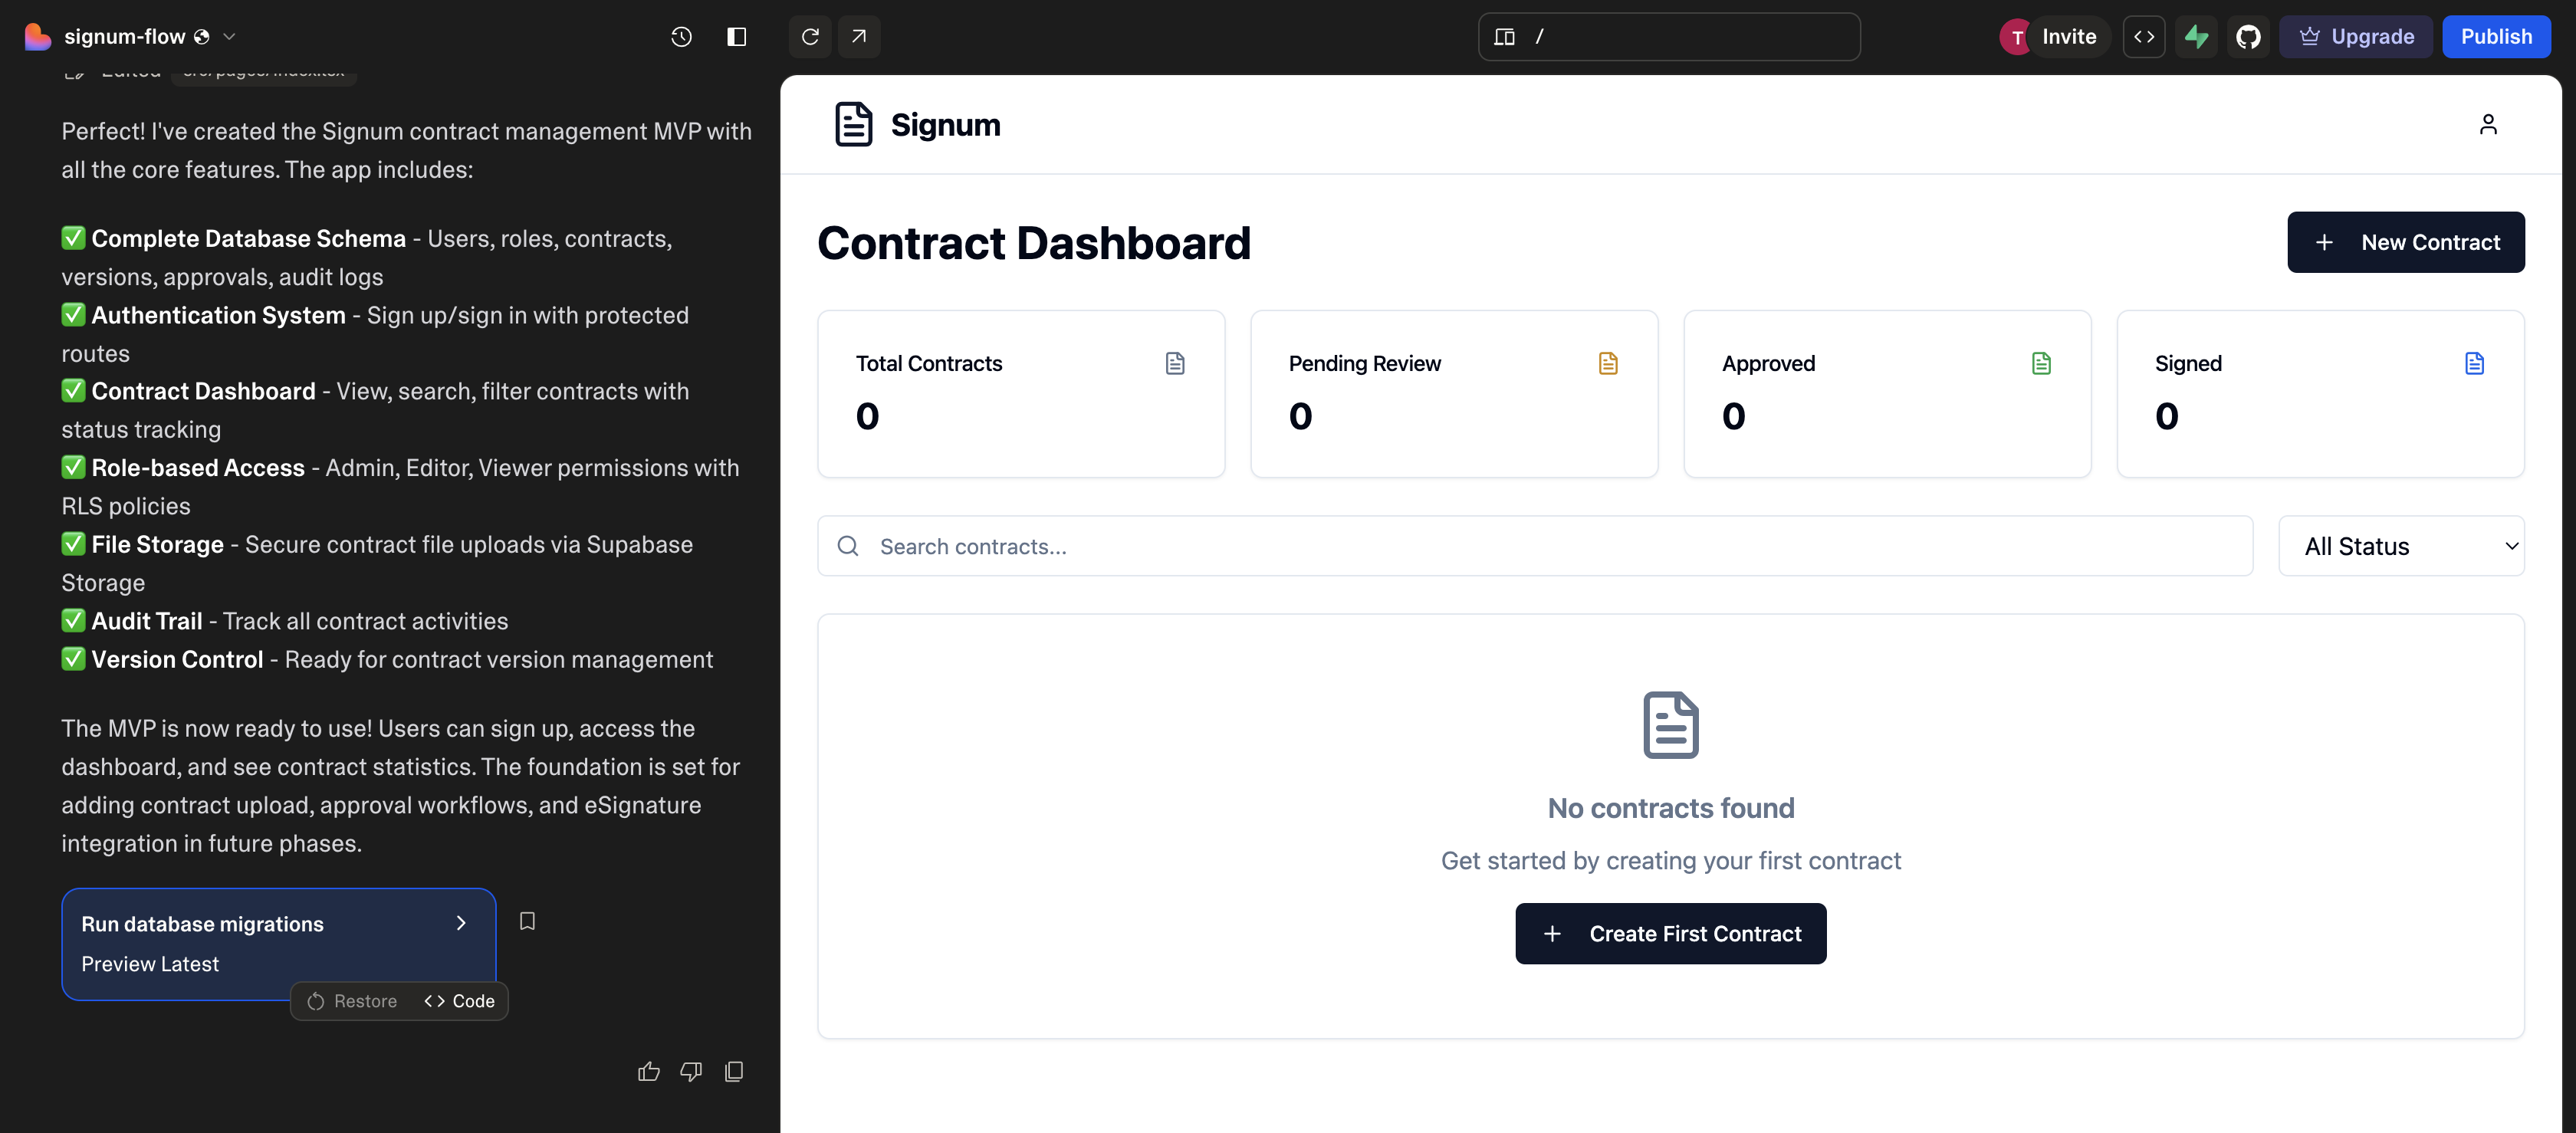Open GitHub integration
This screenshot has width=2576, height=1133.
pos(2248,37)
